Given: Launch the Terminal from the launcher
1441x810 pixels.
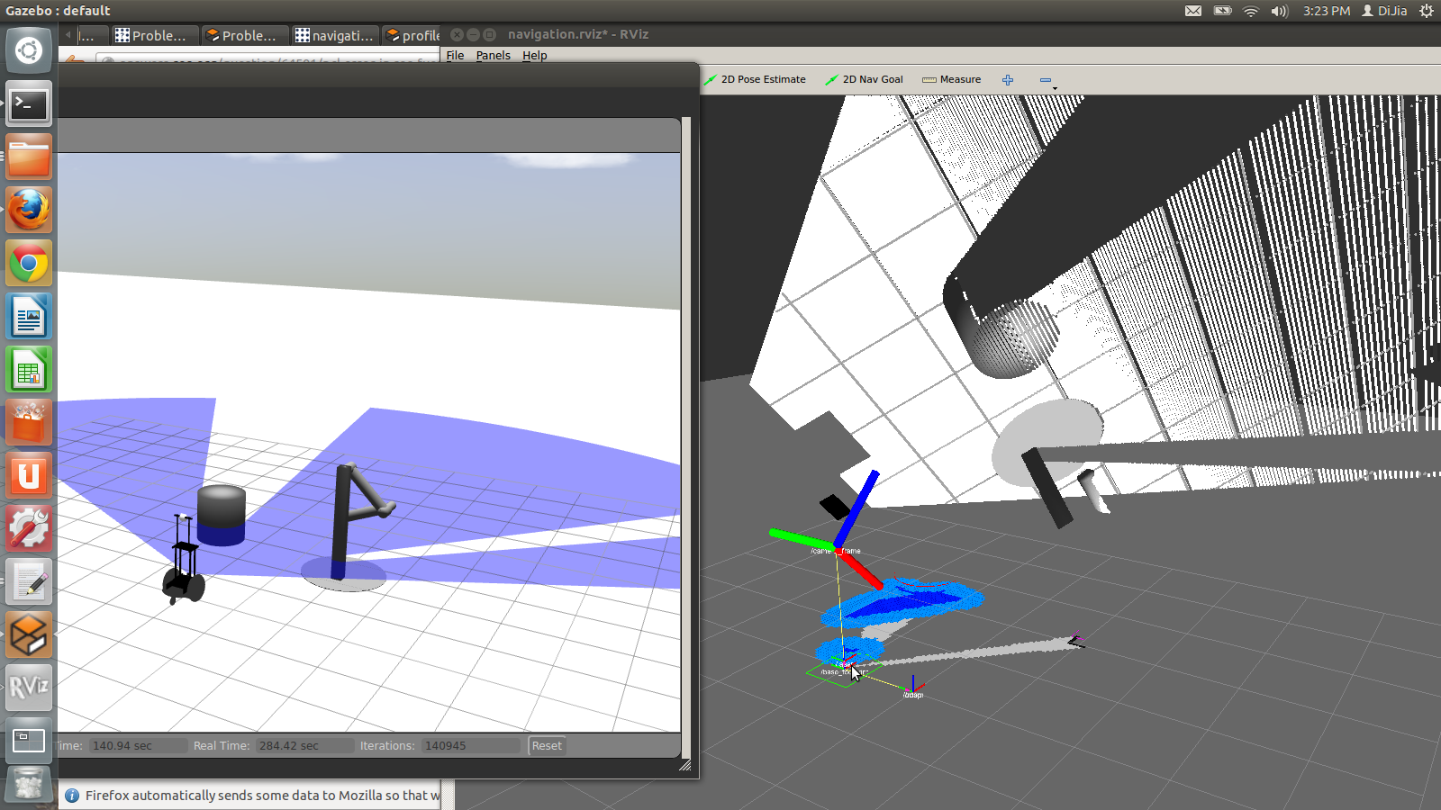Looking at the screenshot, I should point(29,104).
